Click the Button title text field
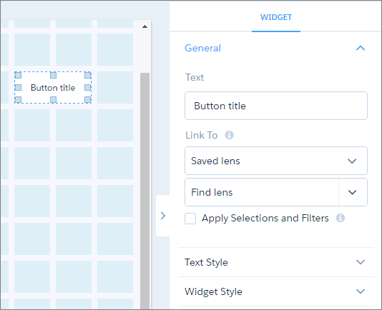Viewport: 382px width, 310px height. [276, 106]
